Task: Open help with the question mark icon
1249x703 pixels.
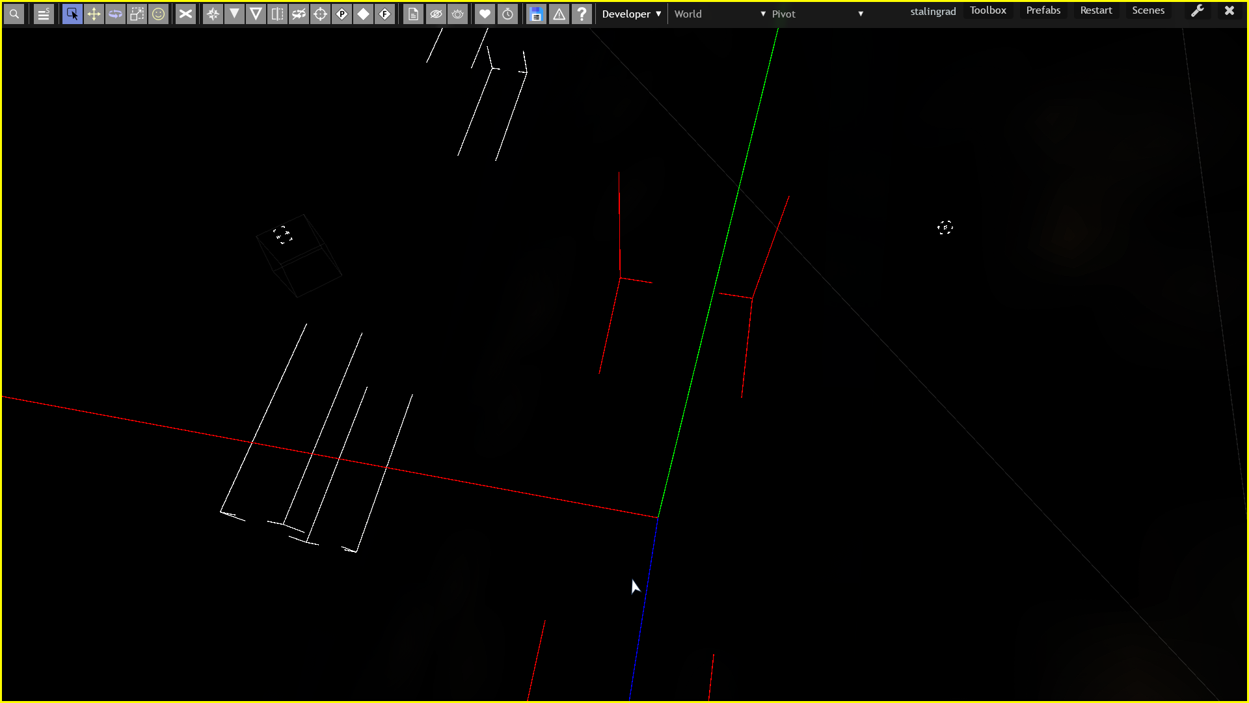Action: (x=582, y=14)
